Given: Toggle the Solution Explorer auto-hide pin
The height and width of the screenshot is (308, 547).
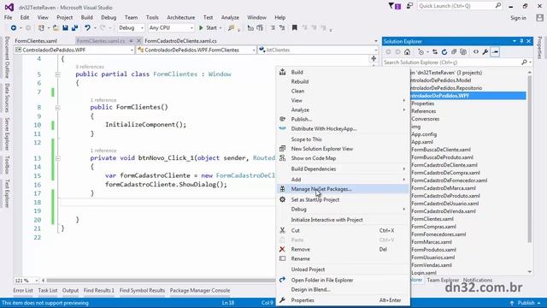Looking at the screenshot, I should pyautogui.click(x=521, y=41).
